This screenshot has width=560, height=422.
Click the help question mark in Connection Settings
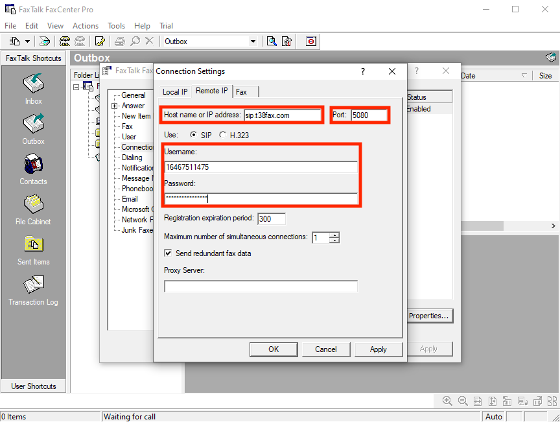click(x=363, y=71)
